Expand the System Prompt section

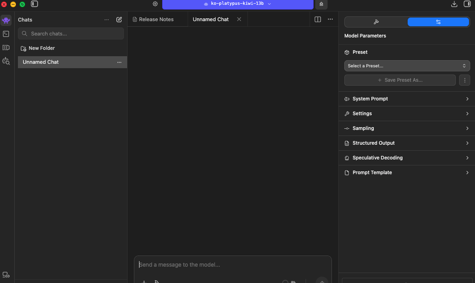tap(407, 99)
